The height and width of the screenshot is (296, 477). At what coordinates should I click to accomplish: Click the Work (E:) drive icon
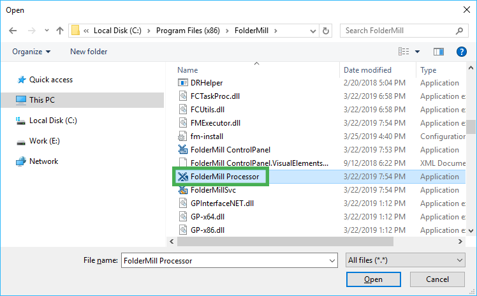click(21, 142)
